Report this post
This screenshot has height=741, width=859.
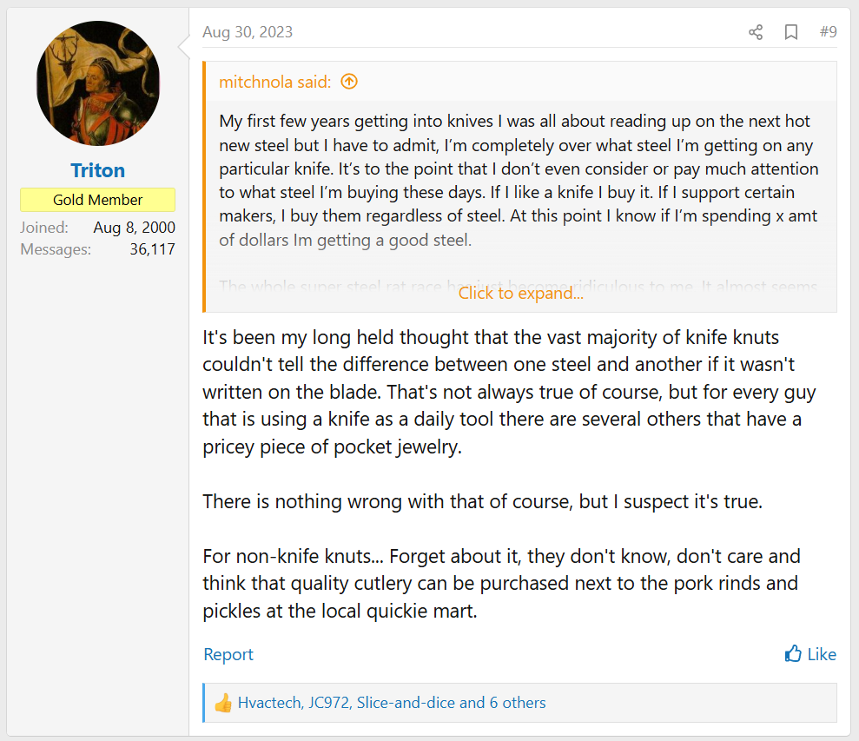coord(228,654)
